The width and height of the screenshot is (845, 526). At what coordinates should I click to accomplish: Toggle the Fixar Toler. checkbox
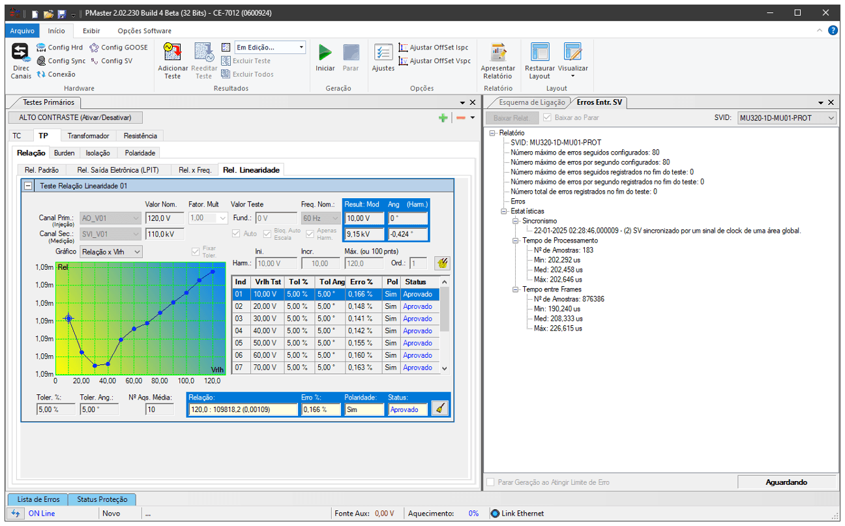pos(196,252)
